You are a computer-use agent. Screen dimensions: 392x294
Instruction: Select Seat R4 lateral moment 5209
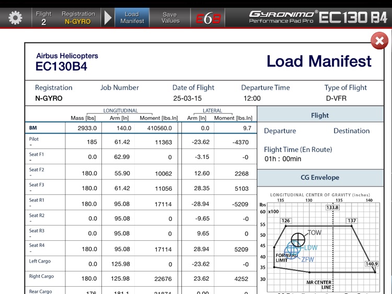pyautogui.click(x=241, y=249)
